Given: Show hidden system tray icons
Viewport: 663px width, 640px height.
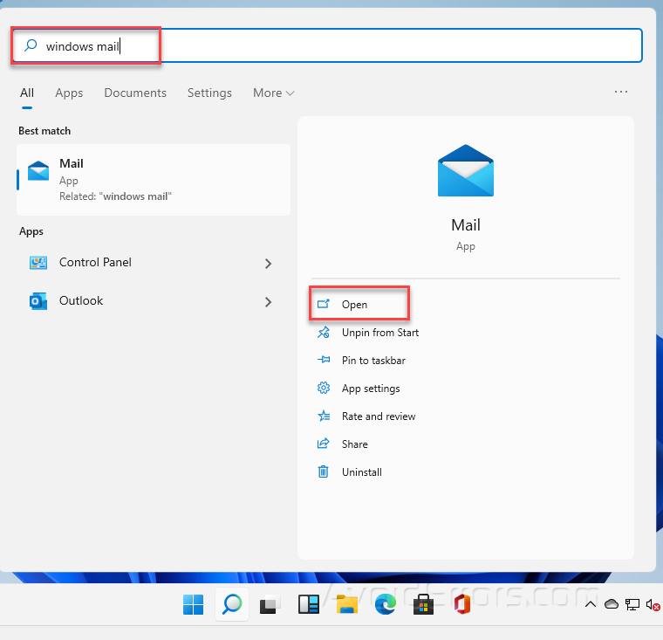Looking at the screenshot, I should 591,604.
